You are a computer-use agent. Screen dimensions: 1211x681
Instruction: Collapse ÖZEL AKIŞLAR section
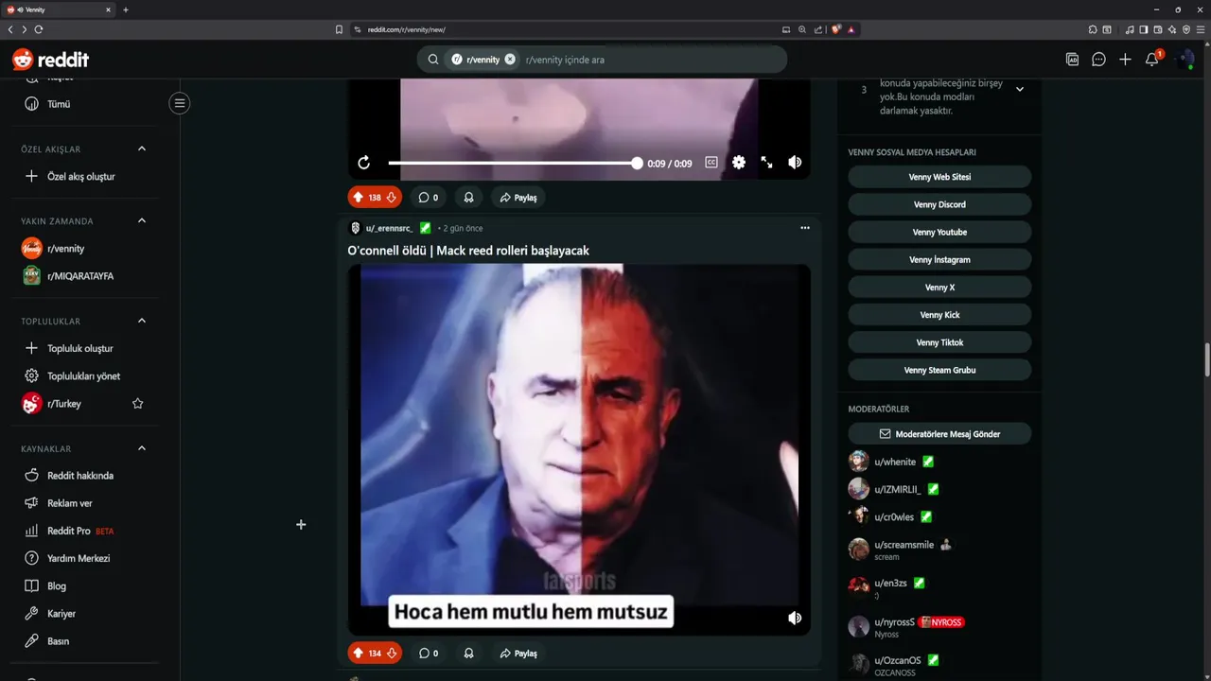pos(142,148)
